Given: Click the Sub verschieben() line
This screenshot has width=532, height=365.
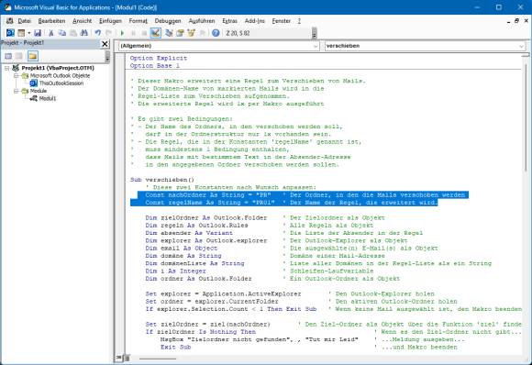Looking at the screenshot, I should coord(162,180).
